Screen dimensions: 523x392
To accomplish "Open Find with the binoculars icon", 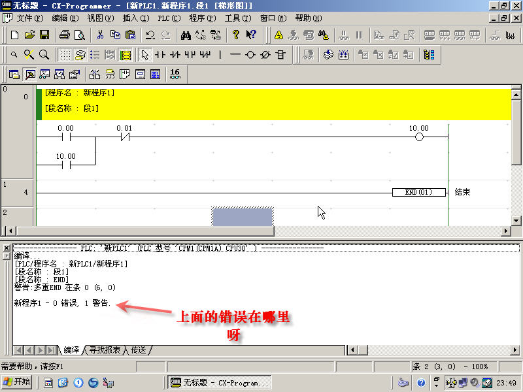I will pos(186,35).
